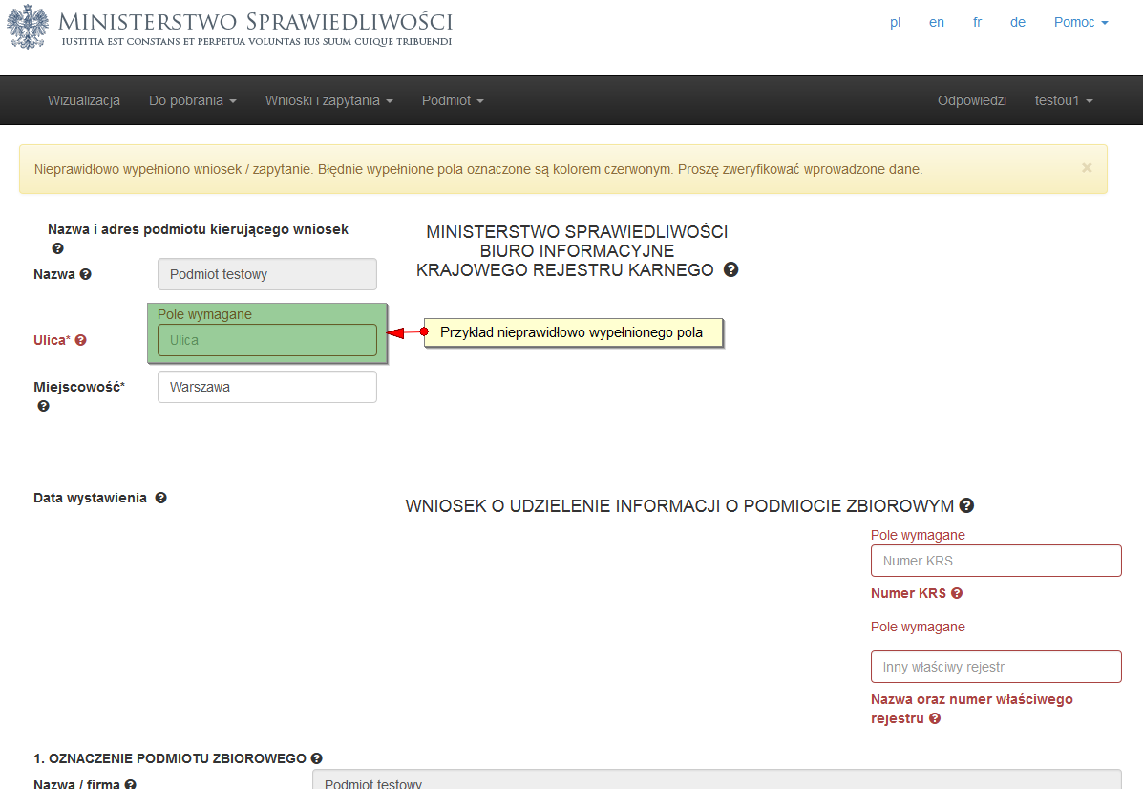The height and width of the screenshot is (789, 1143).
Task: Click help icon beside Krajowego Rejestru Karnego
Action: 731,269
